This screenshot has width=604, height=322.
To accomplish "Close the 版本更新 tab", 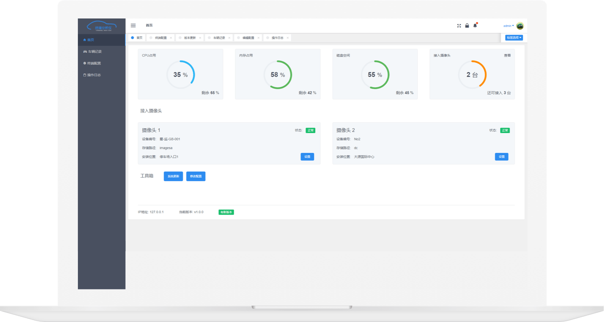I will [200, 38].
